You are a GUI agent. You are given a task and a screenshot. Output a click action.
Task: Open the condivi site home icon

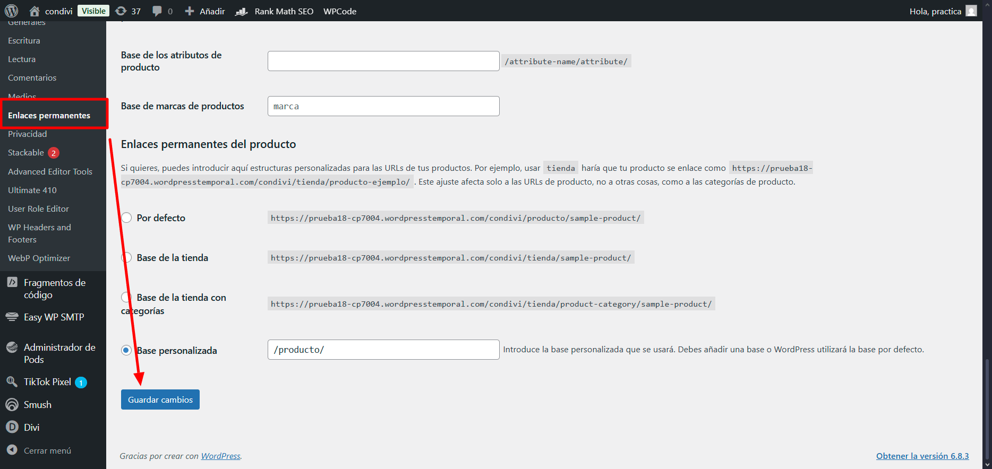[x=35, y=11]
